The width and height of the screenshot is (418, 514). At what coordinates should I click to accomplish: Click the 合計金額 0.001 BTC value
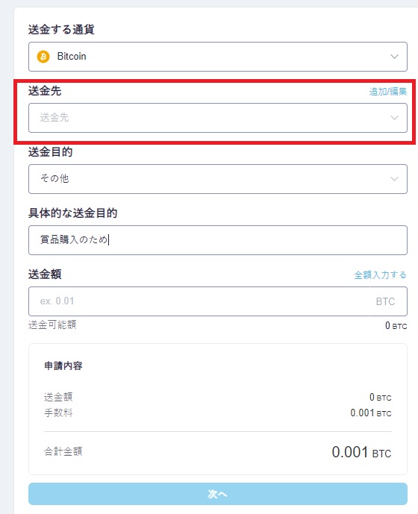point(361,452)
